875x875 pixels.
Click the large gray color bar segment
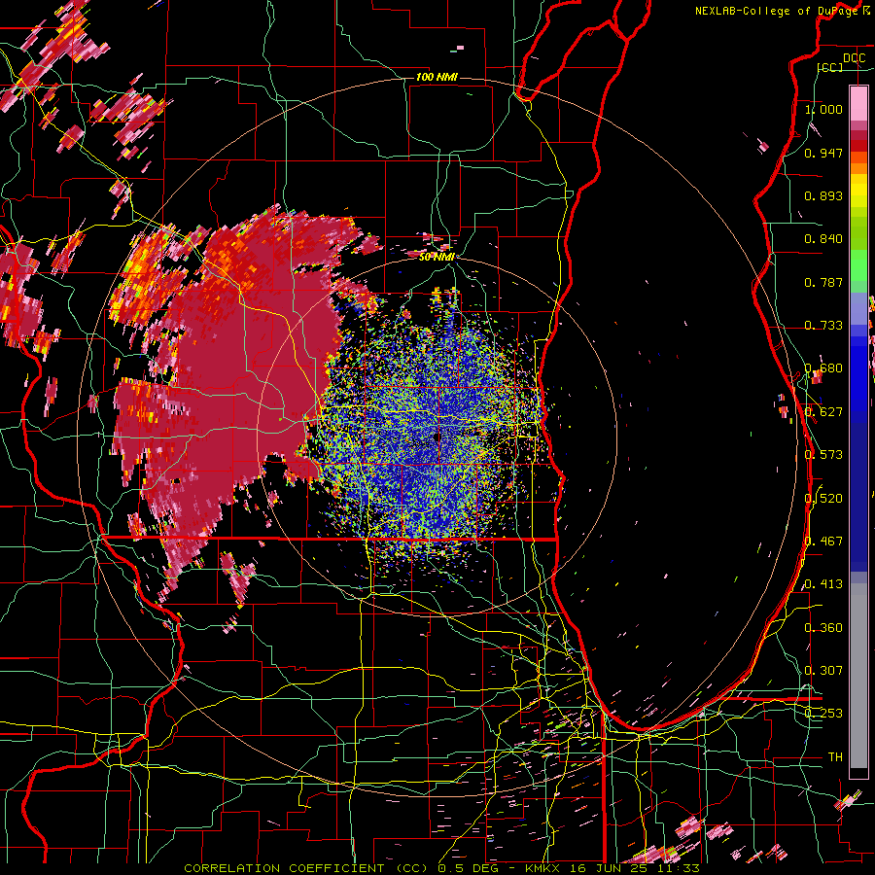tap(858, 676)
